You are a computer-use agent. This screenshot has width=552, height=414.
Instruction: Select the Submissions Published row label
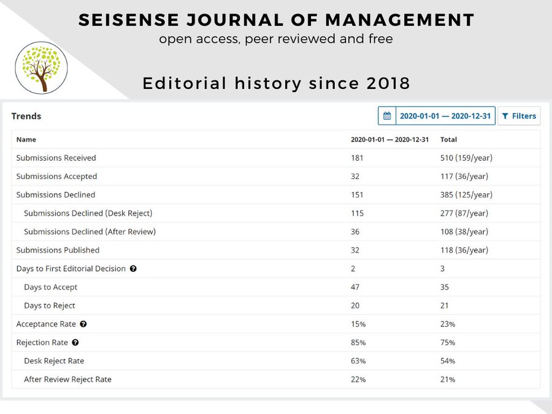[x=58, y=250]
